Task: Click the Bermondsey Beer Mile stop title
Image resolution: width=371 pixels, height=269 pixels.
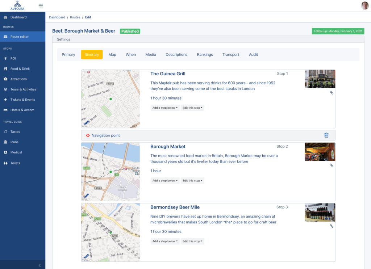Action: point(175,207)
